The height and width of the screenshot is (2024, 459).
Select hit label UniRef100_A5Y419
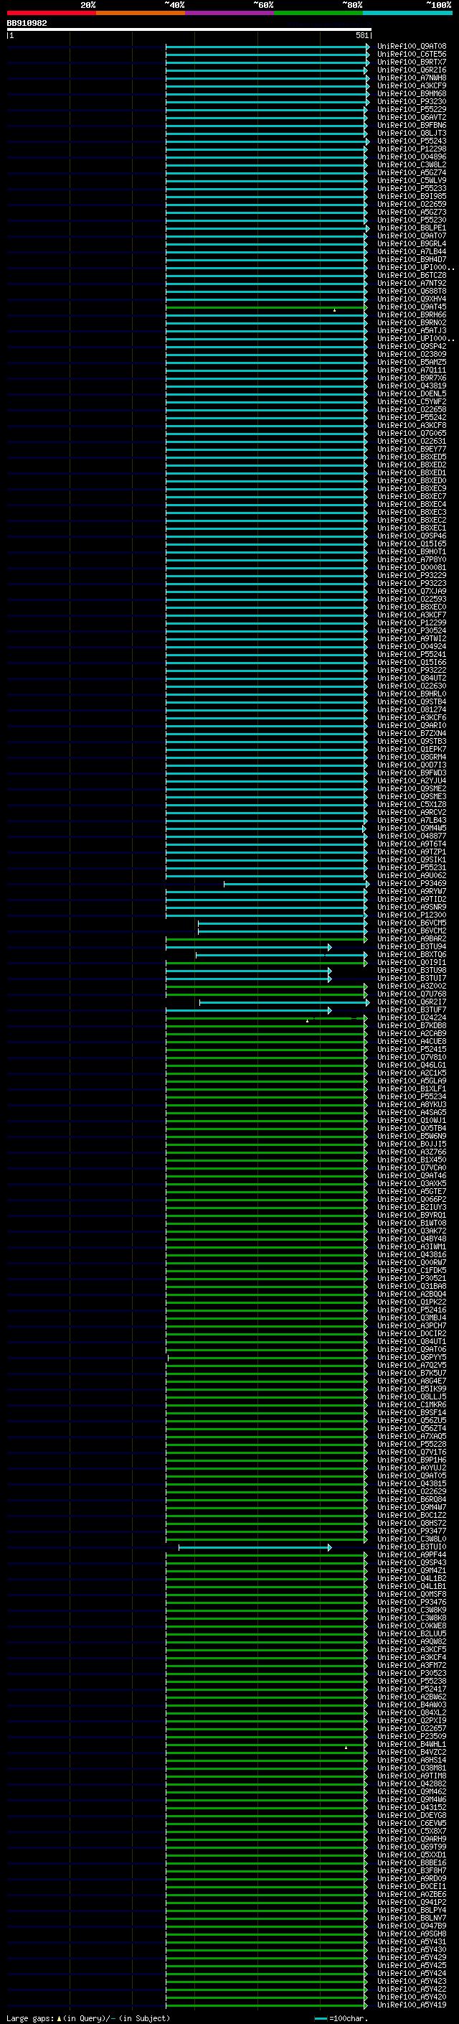coord(412,2006)
